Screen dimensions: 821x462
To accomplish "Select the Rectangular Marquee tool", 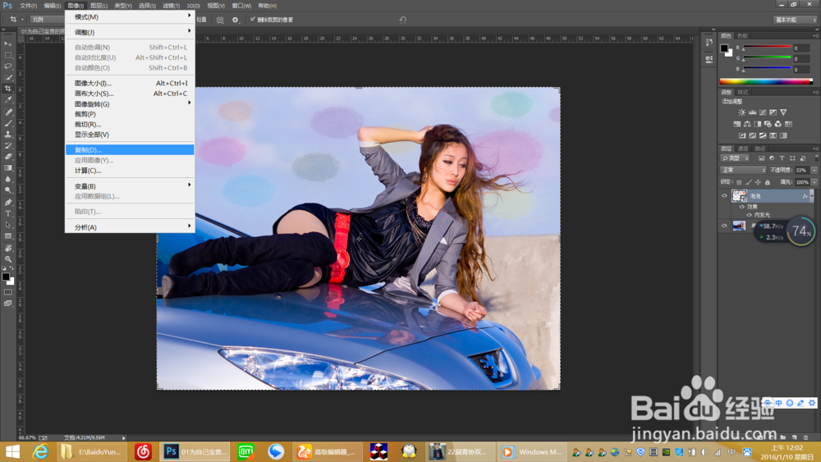I will [8, 55].
